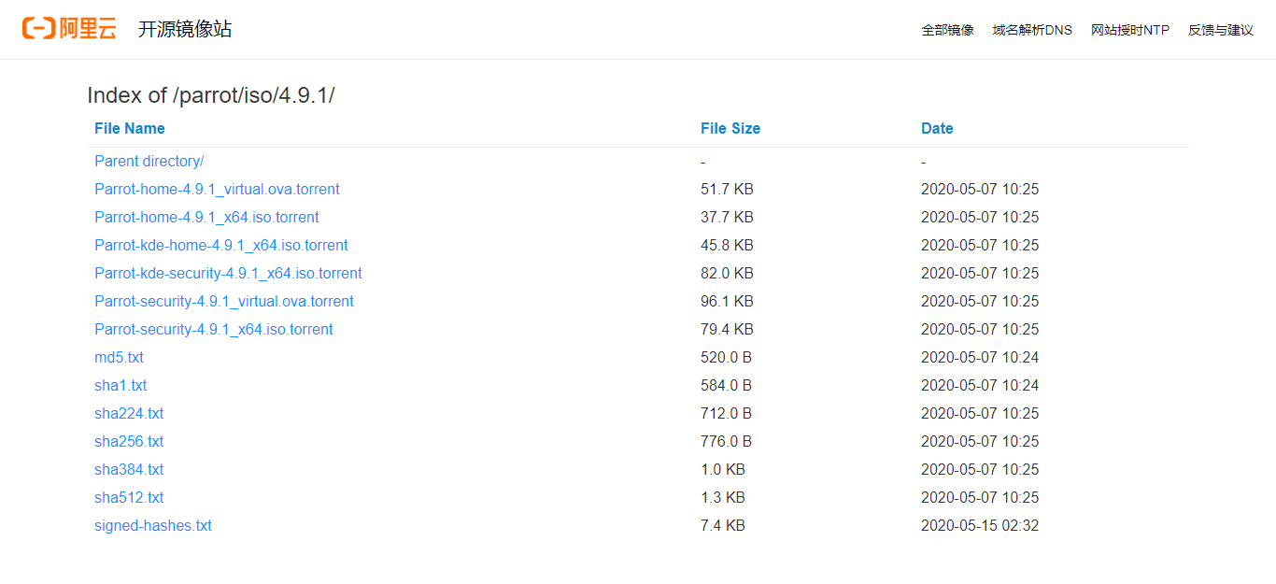Viewport: 1276px width, 584px height.
Task: Open the md5.txt checksum file
Action: point(119,358)
